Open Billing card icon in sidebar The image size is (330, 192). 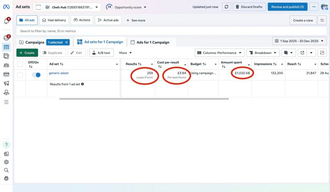point(6,74)
